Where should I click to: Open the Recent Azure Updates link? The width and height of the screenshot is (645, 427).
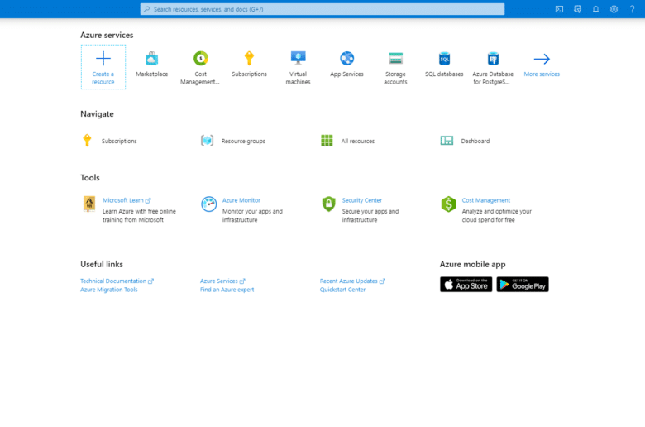coord(348,281)
